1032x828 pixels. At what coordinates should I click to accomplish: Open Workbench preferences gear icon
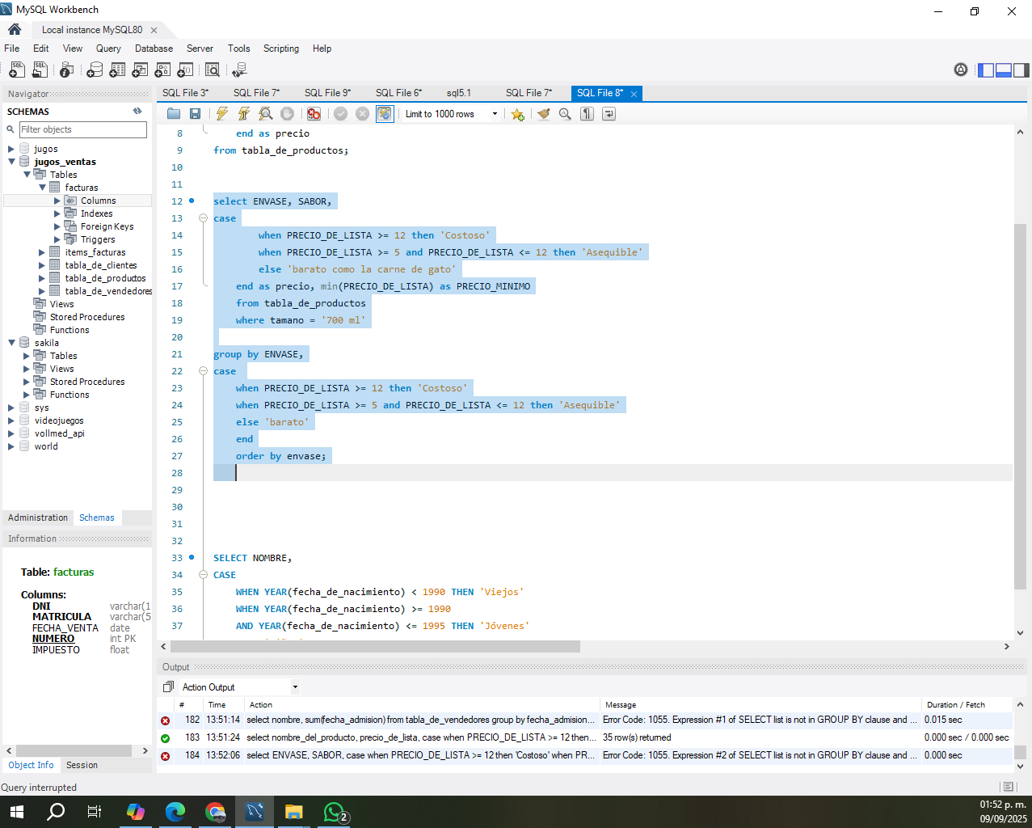pyautogui.click(x=961, y=70)
